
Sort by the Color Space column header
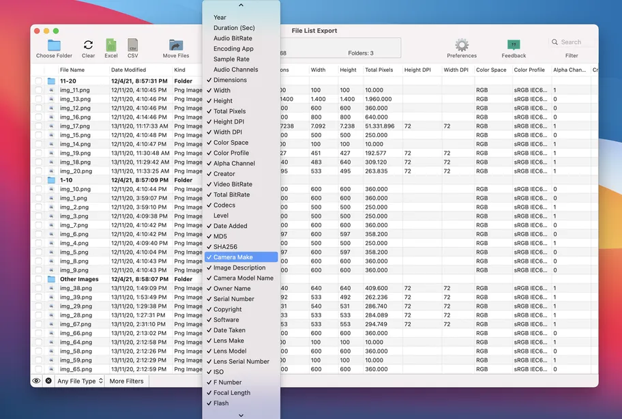[x=491, y=70]
